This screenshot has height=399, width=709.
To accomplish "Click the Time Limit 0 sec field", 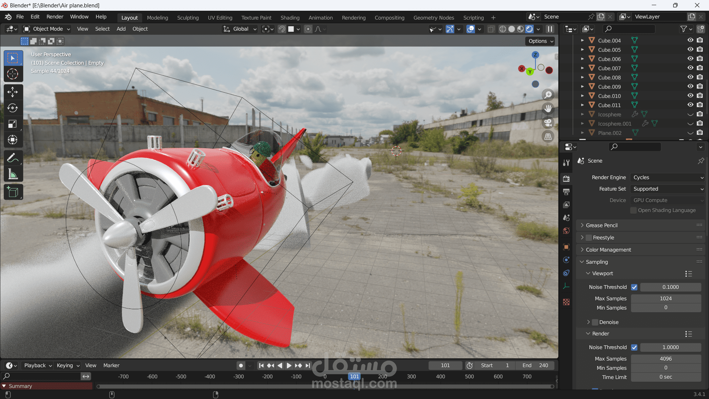I will [x=666, y=377].
